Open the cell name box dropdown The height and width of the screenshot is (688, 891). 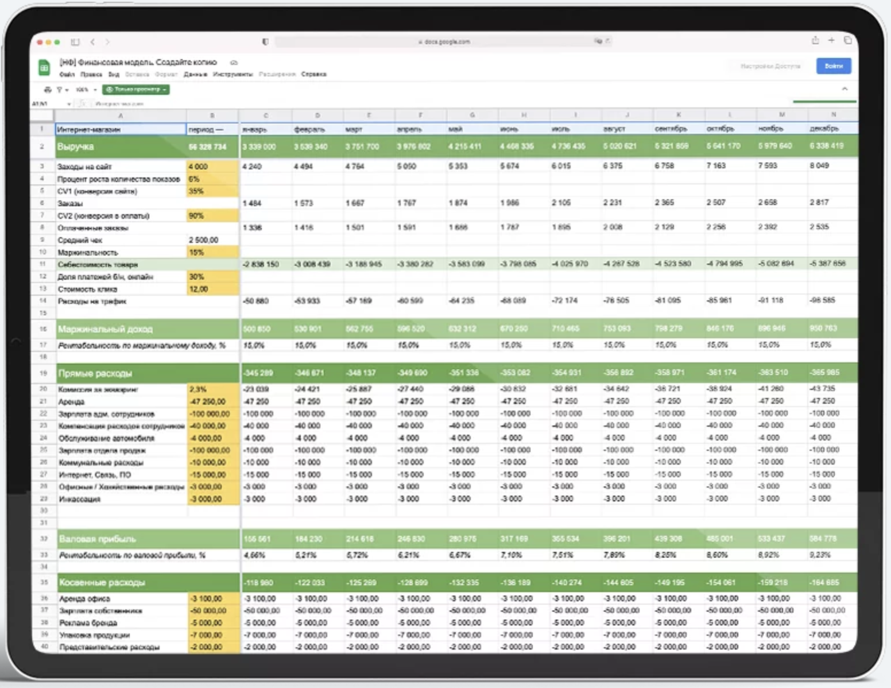click(x=69, y=104)
